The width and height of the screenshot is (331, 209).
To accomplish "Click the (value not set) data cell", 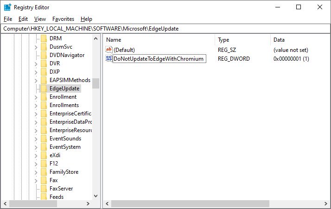I will [x=291, y=50].
